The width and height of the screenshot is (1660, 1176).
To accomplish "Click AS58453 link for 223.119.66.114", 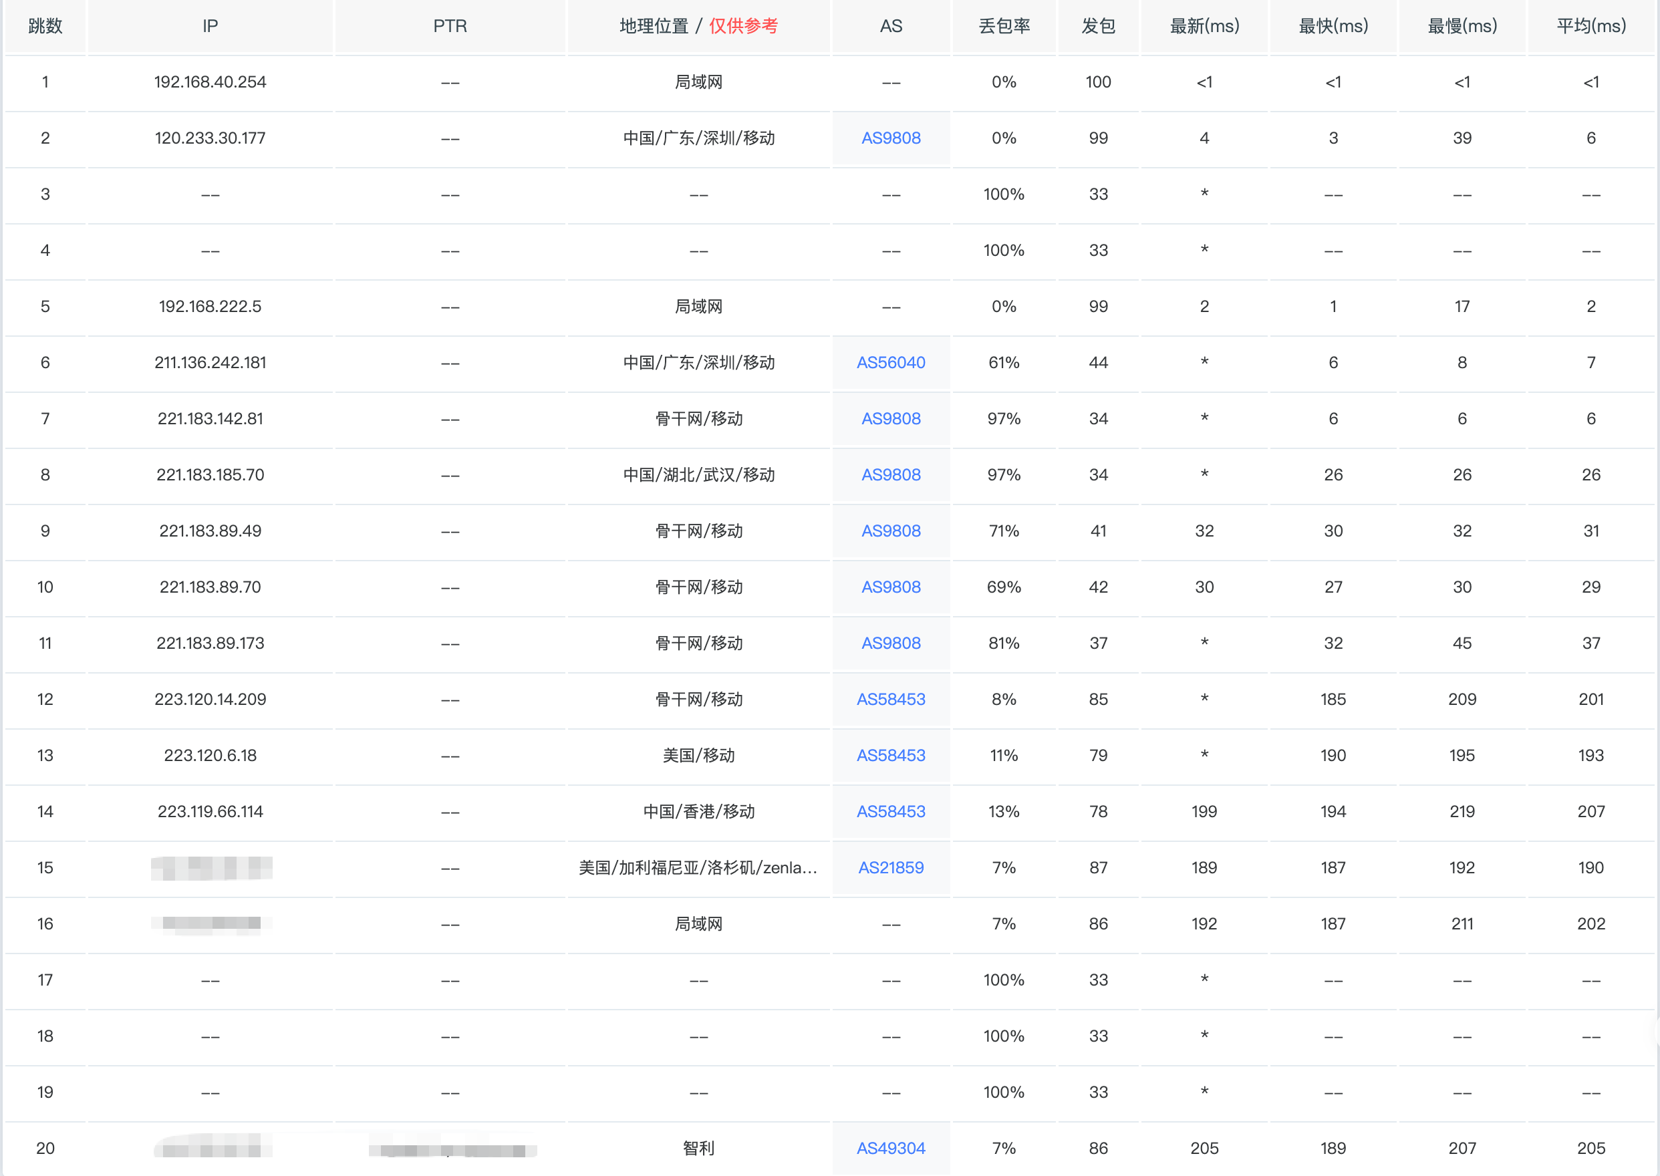I will coord(891,812).
